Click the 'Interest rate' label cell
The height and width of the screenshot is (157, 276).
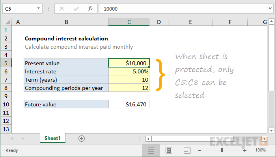point(66,71)
